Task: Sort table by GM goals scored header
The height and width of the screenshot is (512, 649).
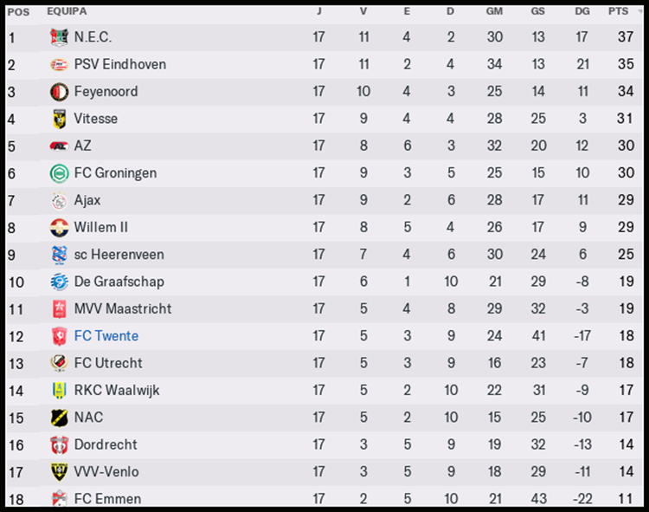Action: [x=494, y=12]
